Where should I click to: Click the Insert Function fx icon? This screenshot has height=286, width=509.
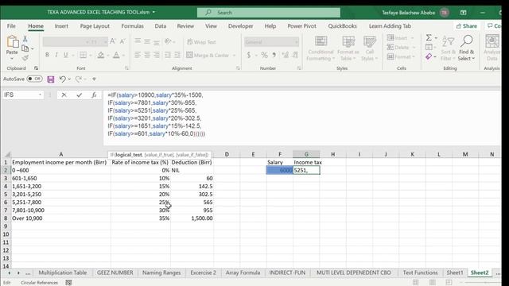click(x=94, y=95)
